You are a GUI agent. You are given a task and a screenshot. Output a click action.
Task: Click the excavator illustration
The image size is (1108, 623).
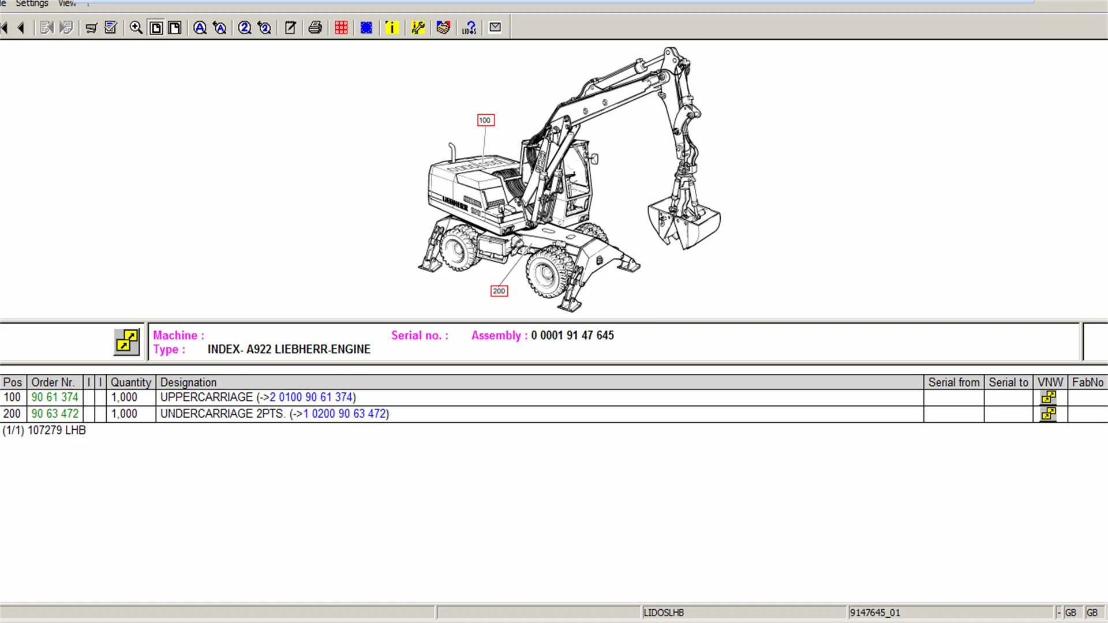coord(570,179)
